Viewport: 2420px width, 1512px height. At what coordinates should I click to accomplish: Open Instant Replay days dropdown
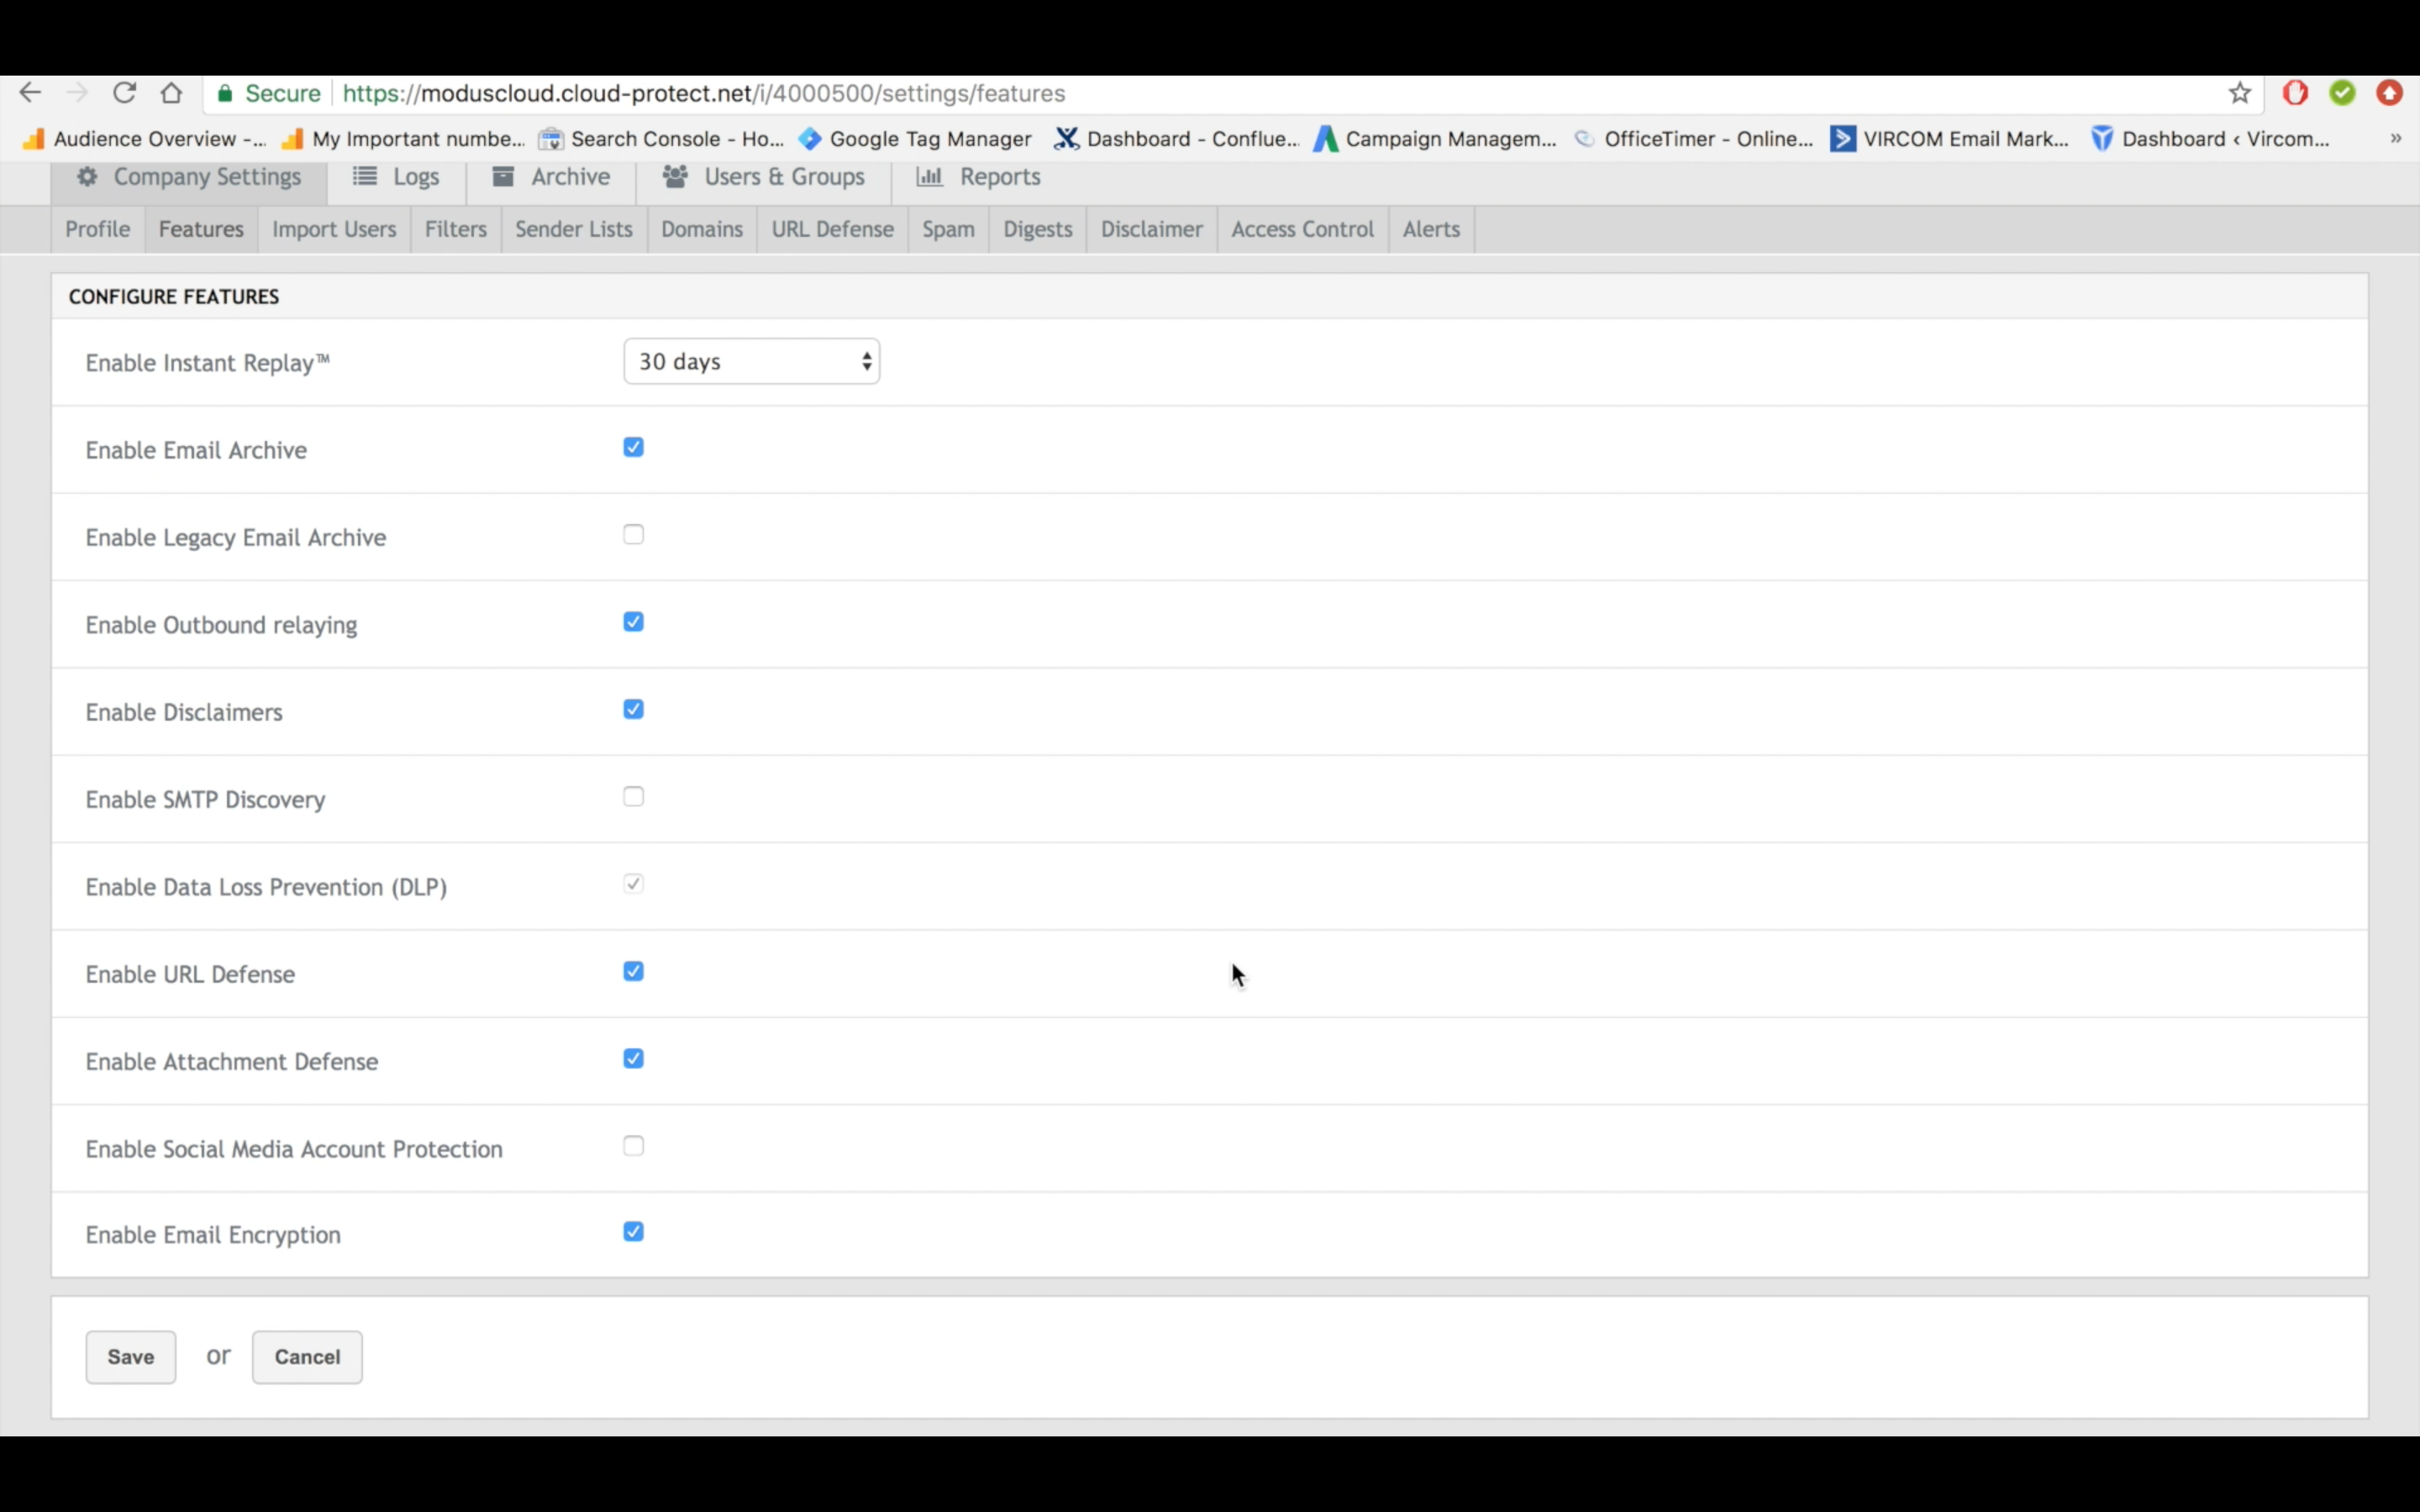coord(751,362)
